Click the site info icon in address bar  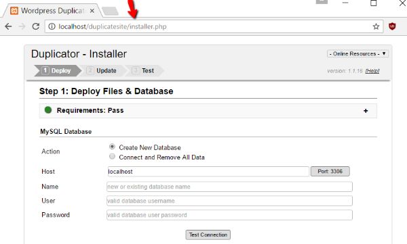point(52,26)
